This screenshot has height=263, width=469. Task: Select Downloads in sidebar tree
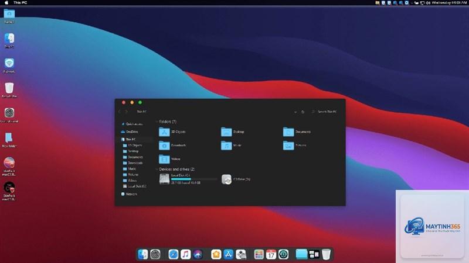(x=133, y=163)
